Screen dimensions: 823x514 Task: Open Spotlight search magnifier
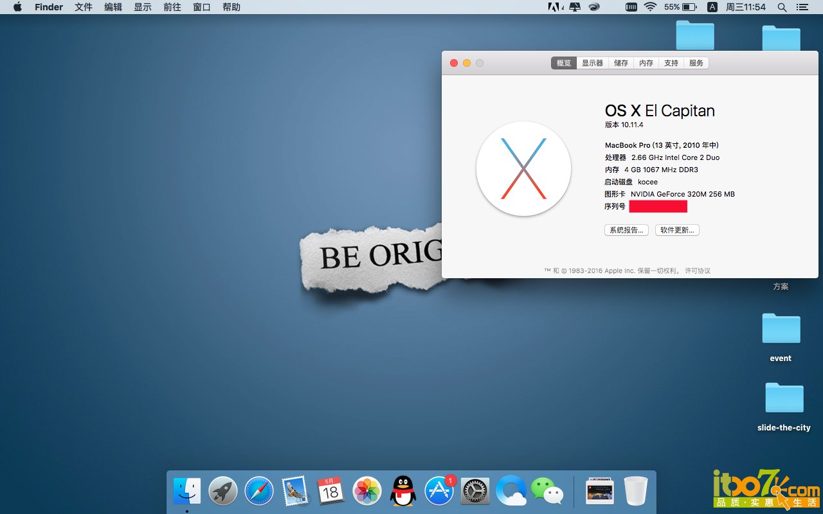coord(782,7)
